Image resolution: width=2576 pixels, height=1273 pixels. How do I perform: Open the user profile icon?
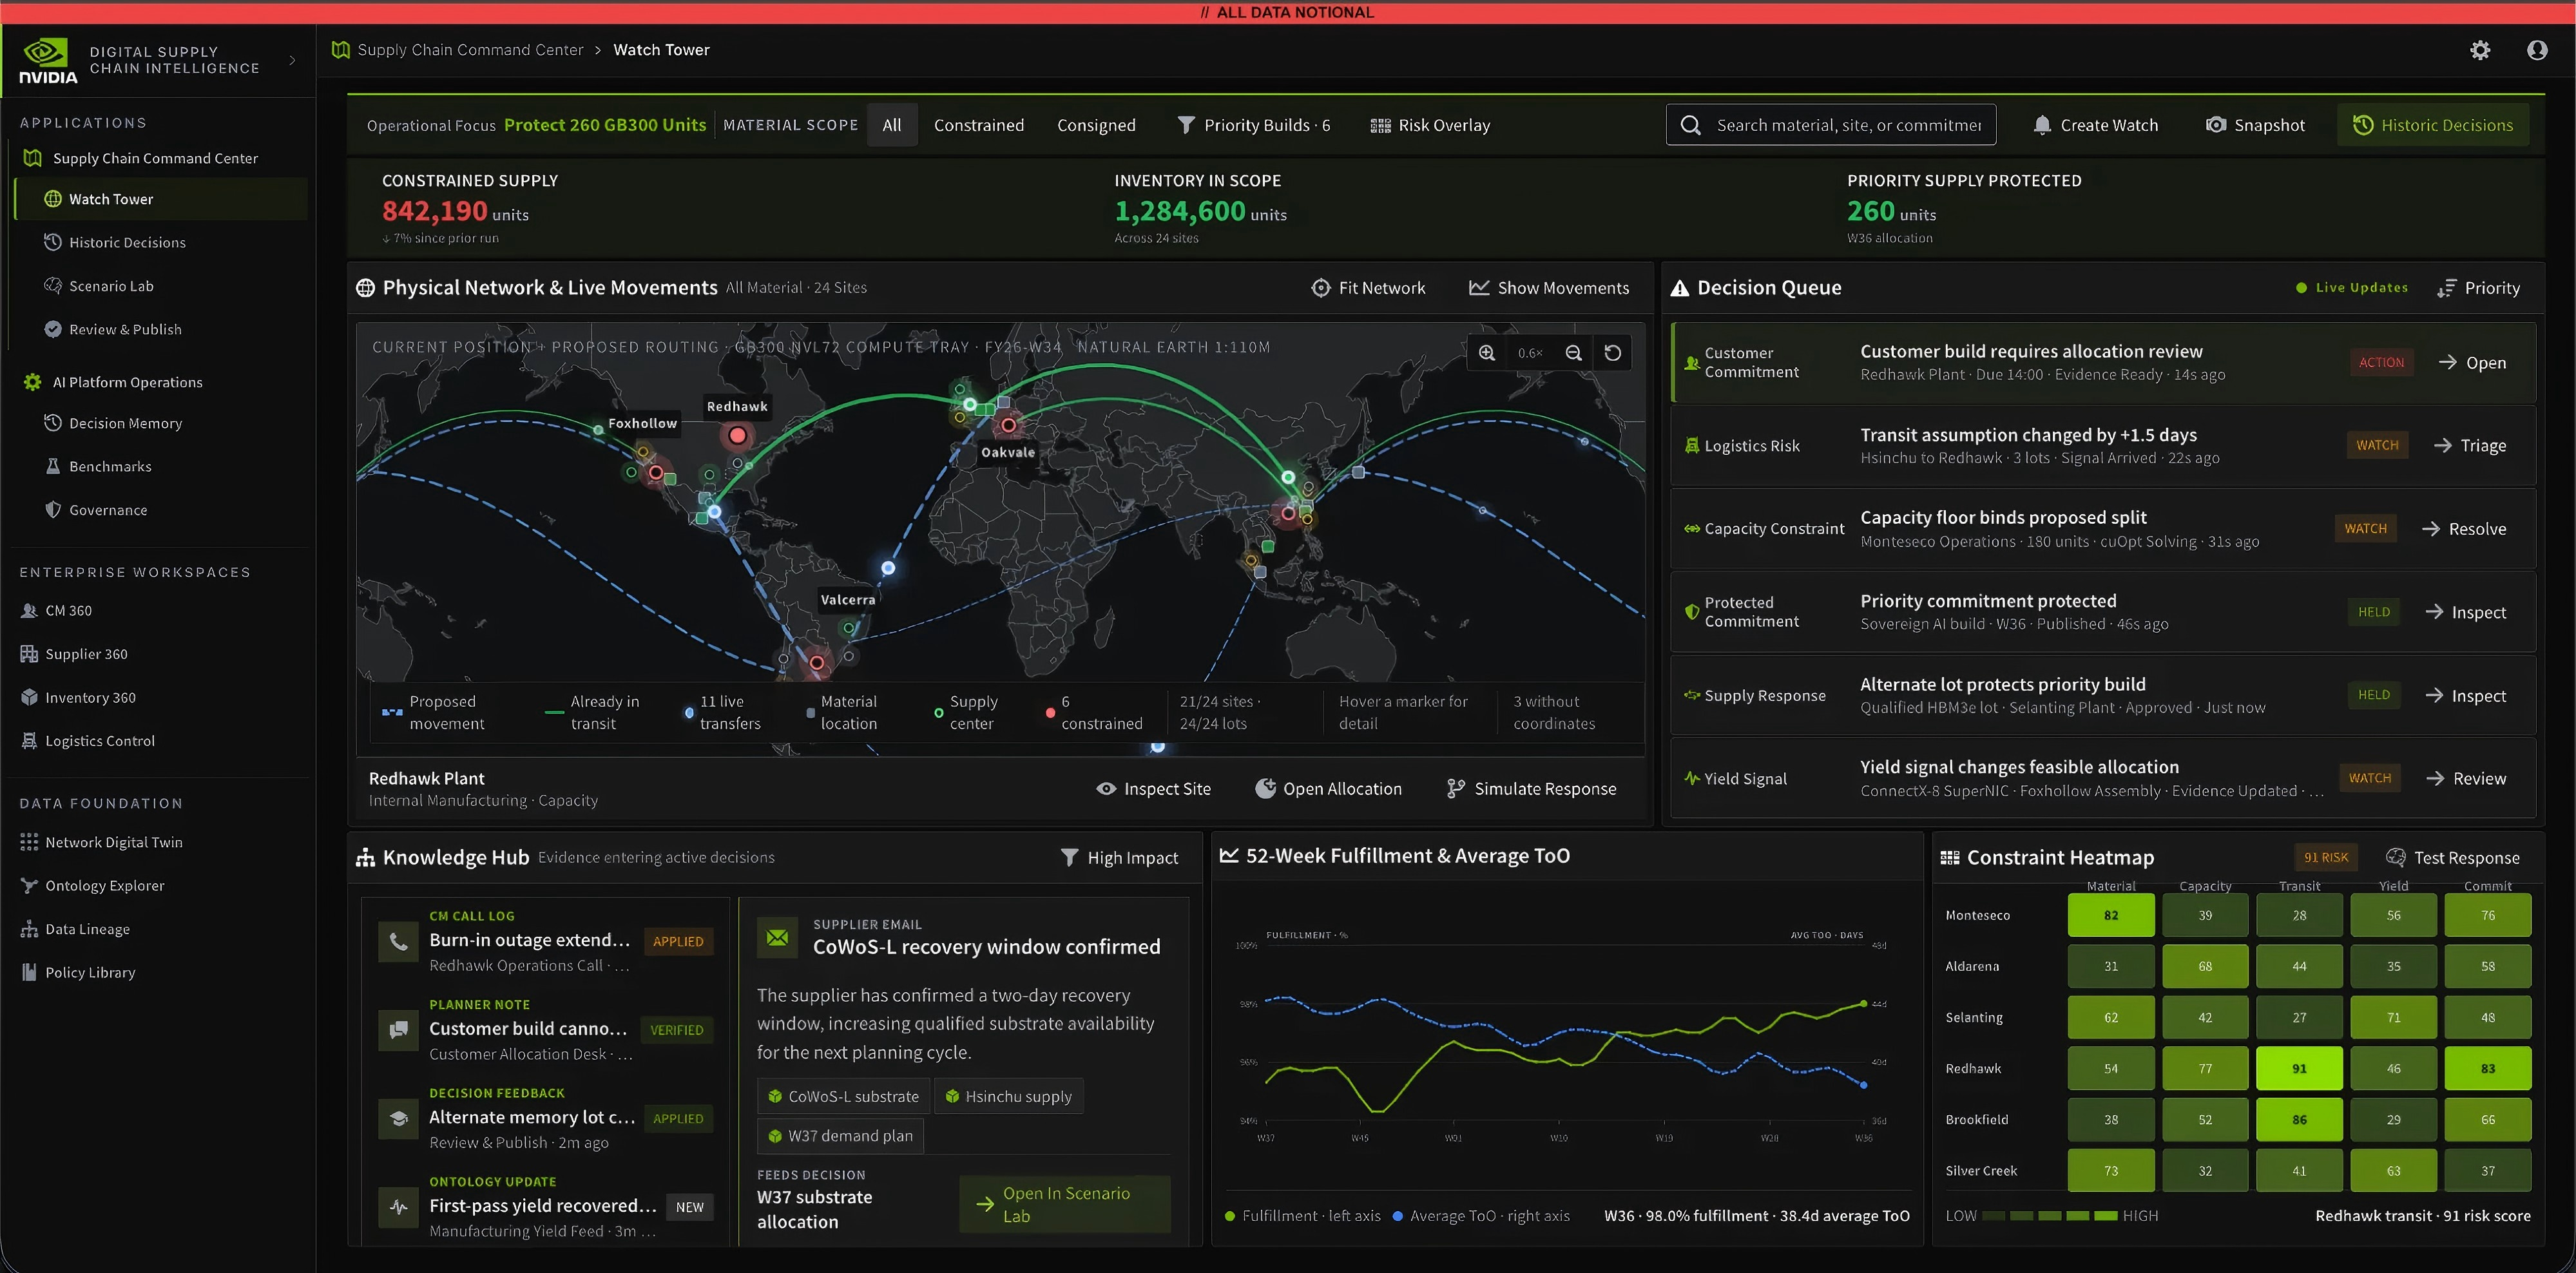[2537, 50]
